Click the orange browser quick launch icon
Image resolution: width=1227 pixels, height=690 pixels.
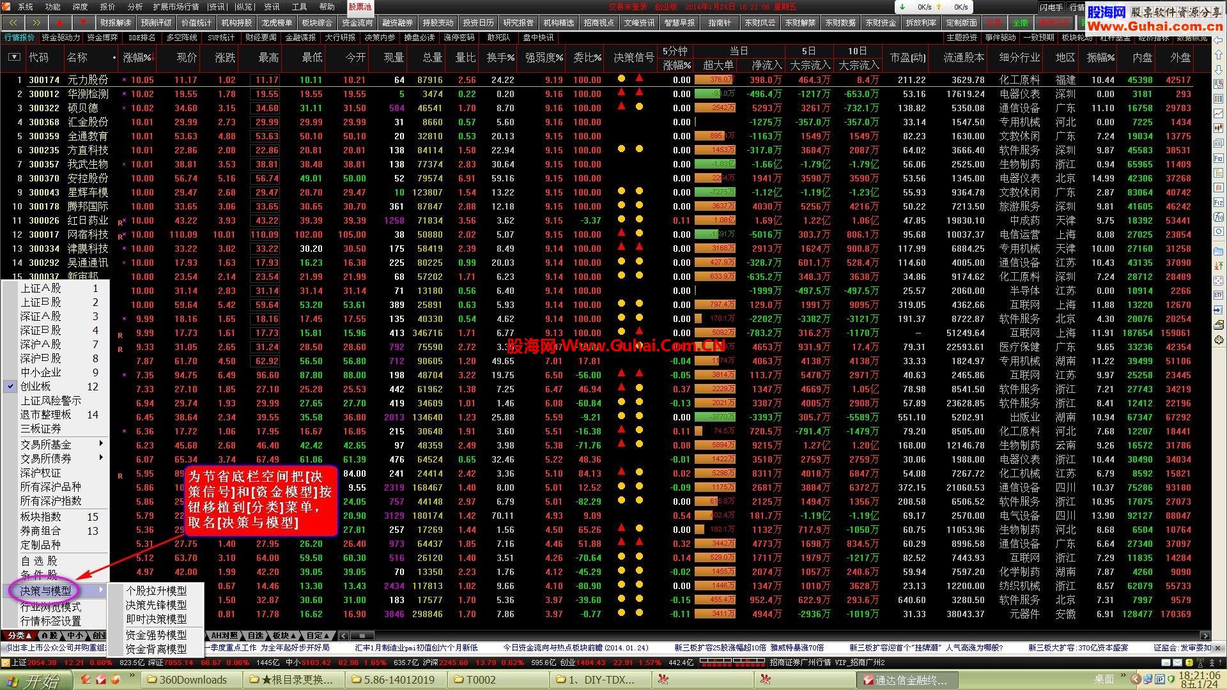pyautogui.click(x=116, y=679)
